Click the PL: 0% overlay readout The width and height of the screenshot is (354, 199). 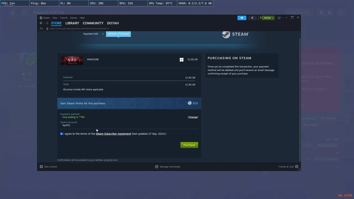pos(73,3)
